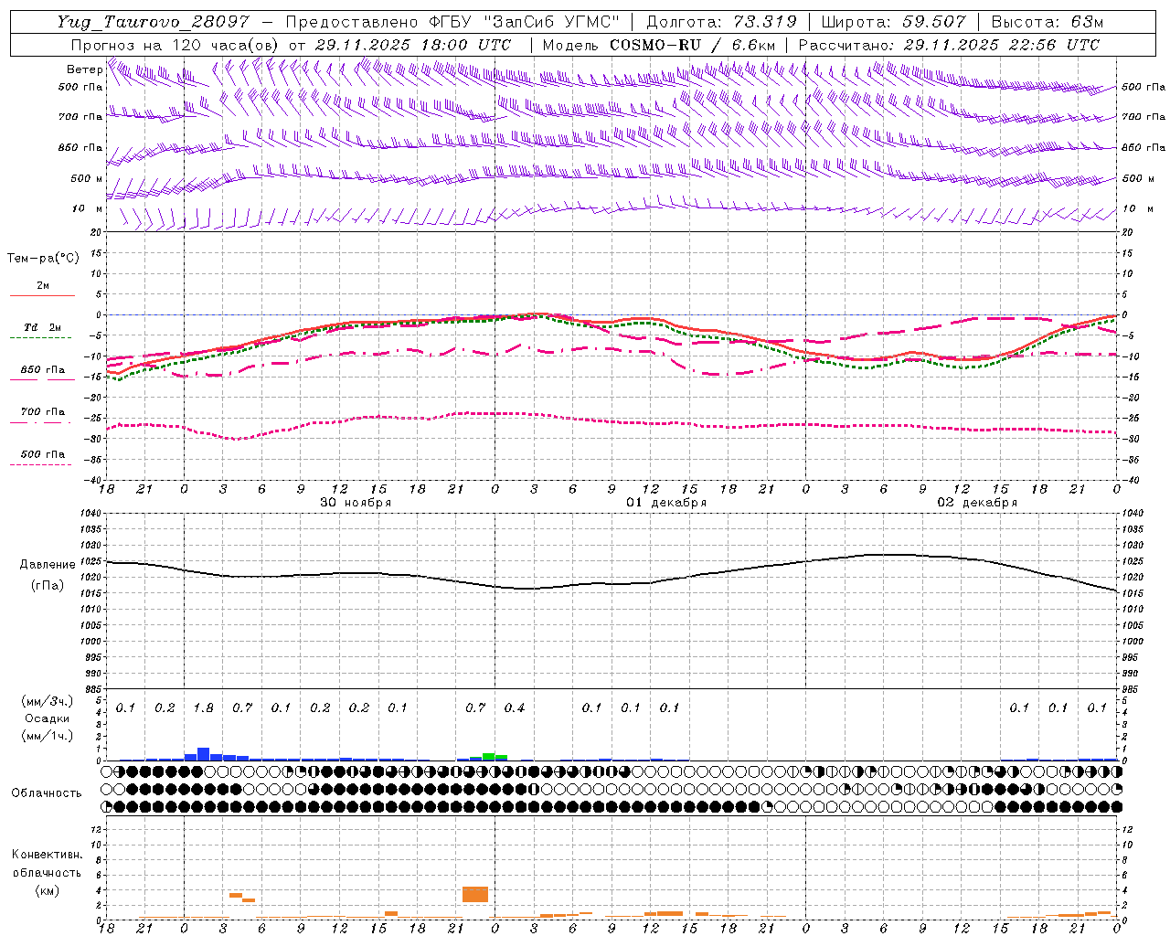
Task: Select the Давление pressure panel label
Action: pos(48,565)
